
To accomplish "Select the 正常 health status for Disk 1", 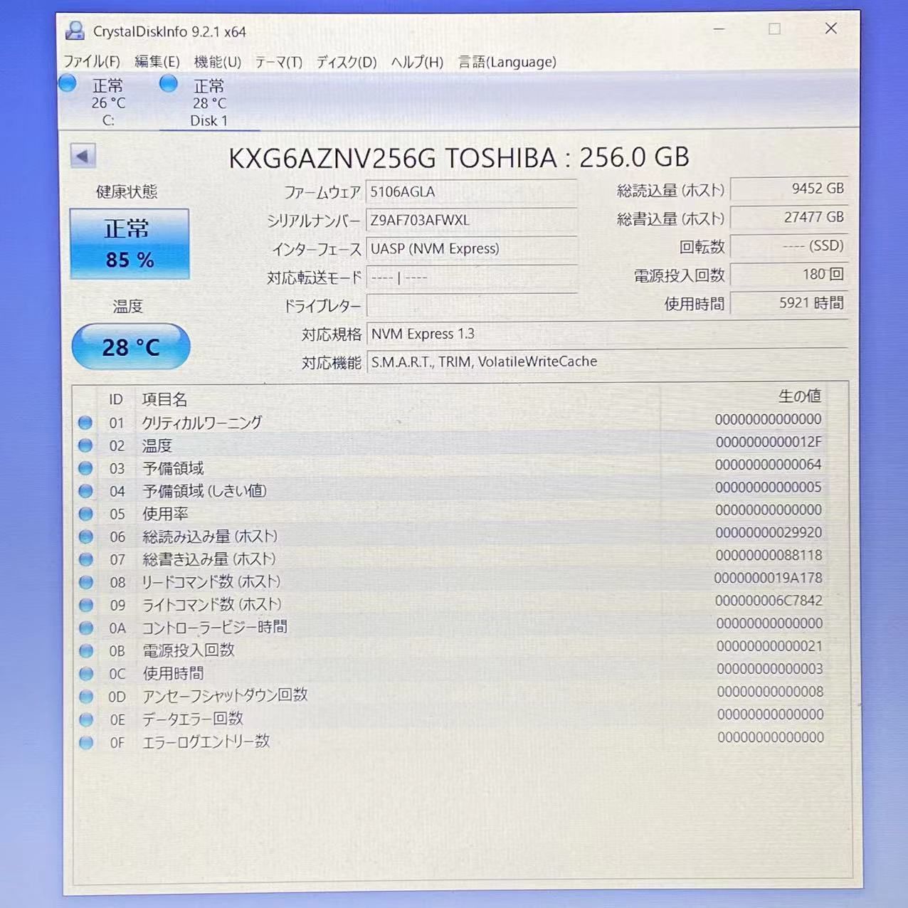I will coord(209,85).
